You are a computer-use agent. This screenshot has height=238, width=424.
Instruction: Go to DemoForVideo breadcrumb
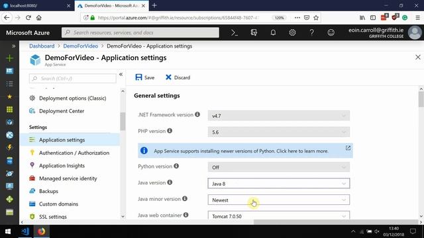click(81, 46)
